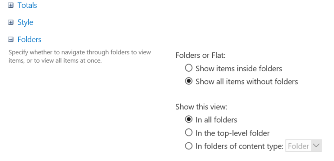This screenshot has width=334, height=161.
Task: Click the Show this view heading text
Action: pos(201,107)
